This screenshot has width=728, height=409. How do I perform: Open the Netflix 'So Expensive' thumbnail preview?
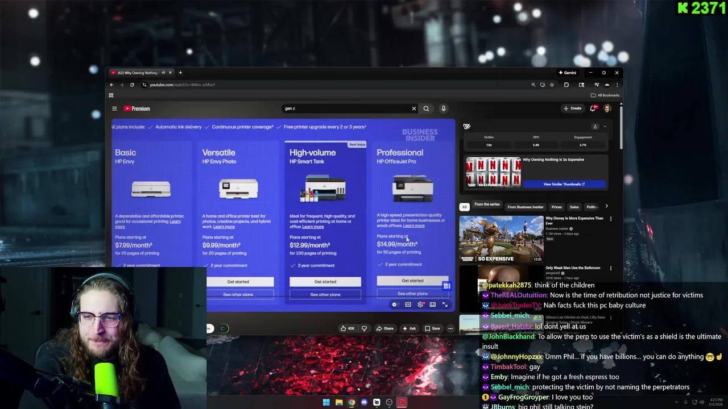click(493, 172)
